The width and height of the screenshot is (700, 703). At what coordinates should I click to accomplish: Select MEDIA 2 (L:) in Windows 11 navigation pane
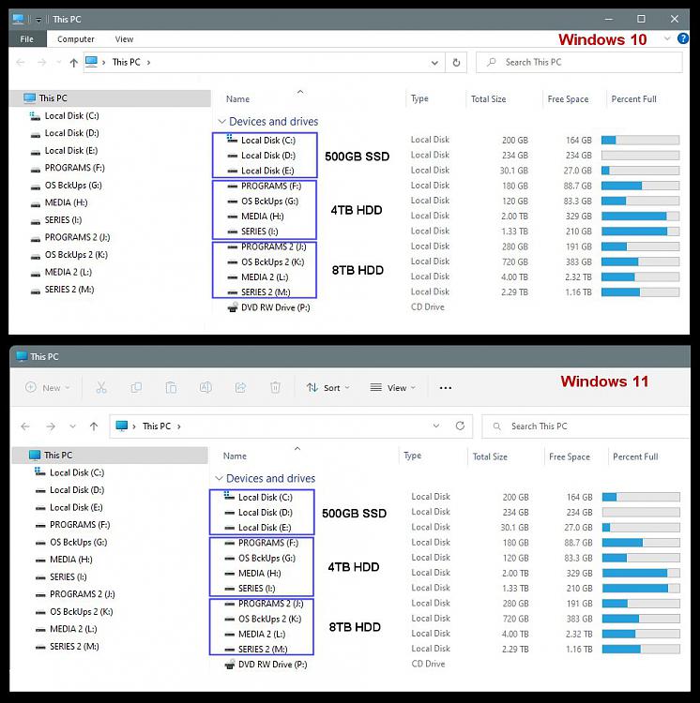coord(73,629)
